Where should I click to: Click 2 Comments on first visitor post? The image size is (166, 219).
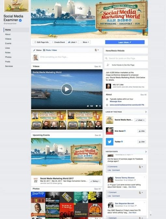[112, 167]
